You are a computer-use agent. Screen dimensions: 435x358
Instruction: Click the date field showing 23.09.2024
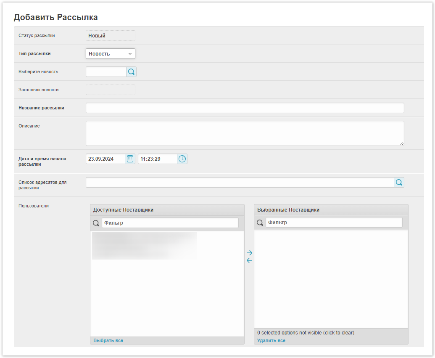tap(105, 159)
